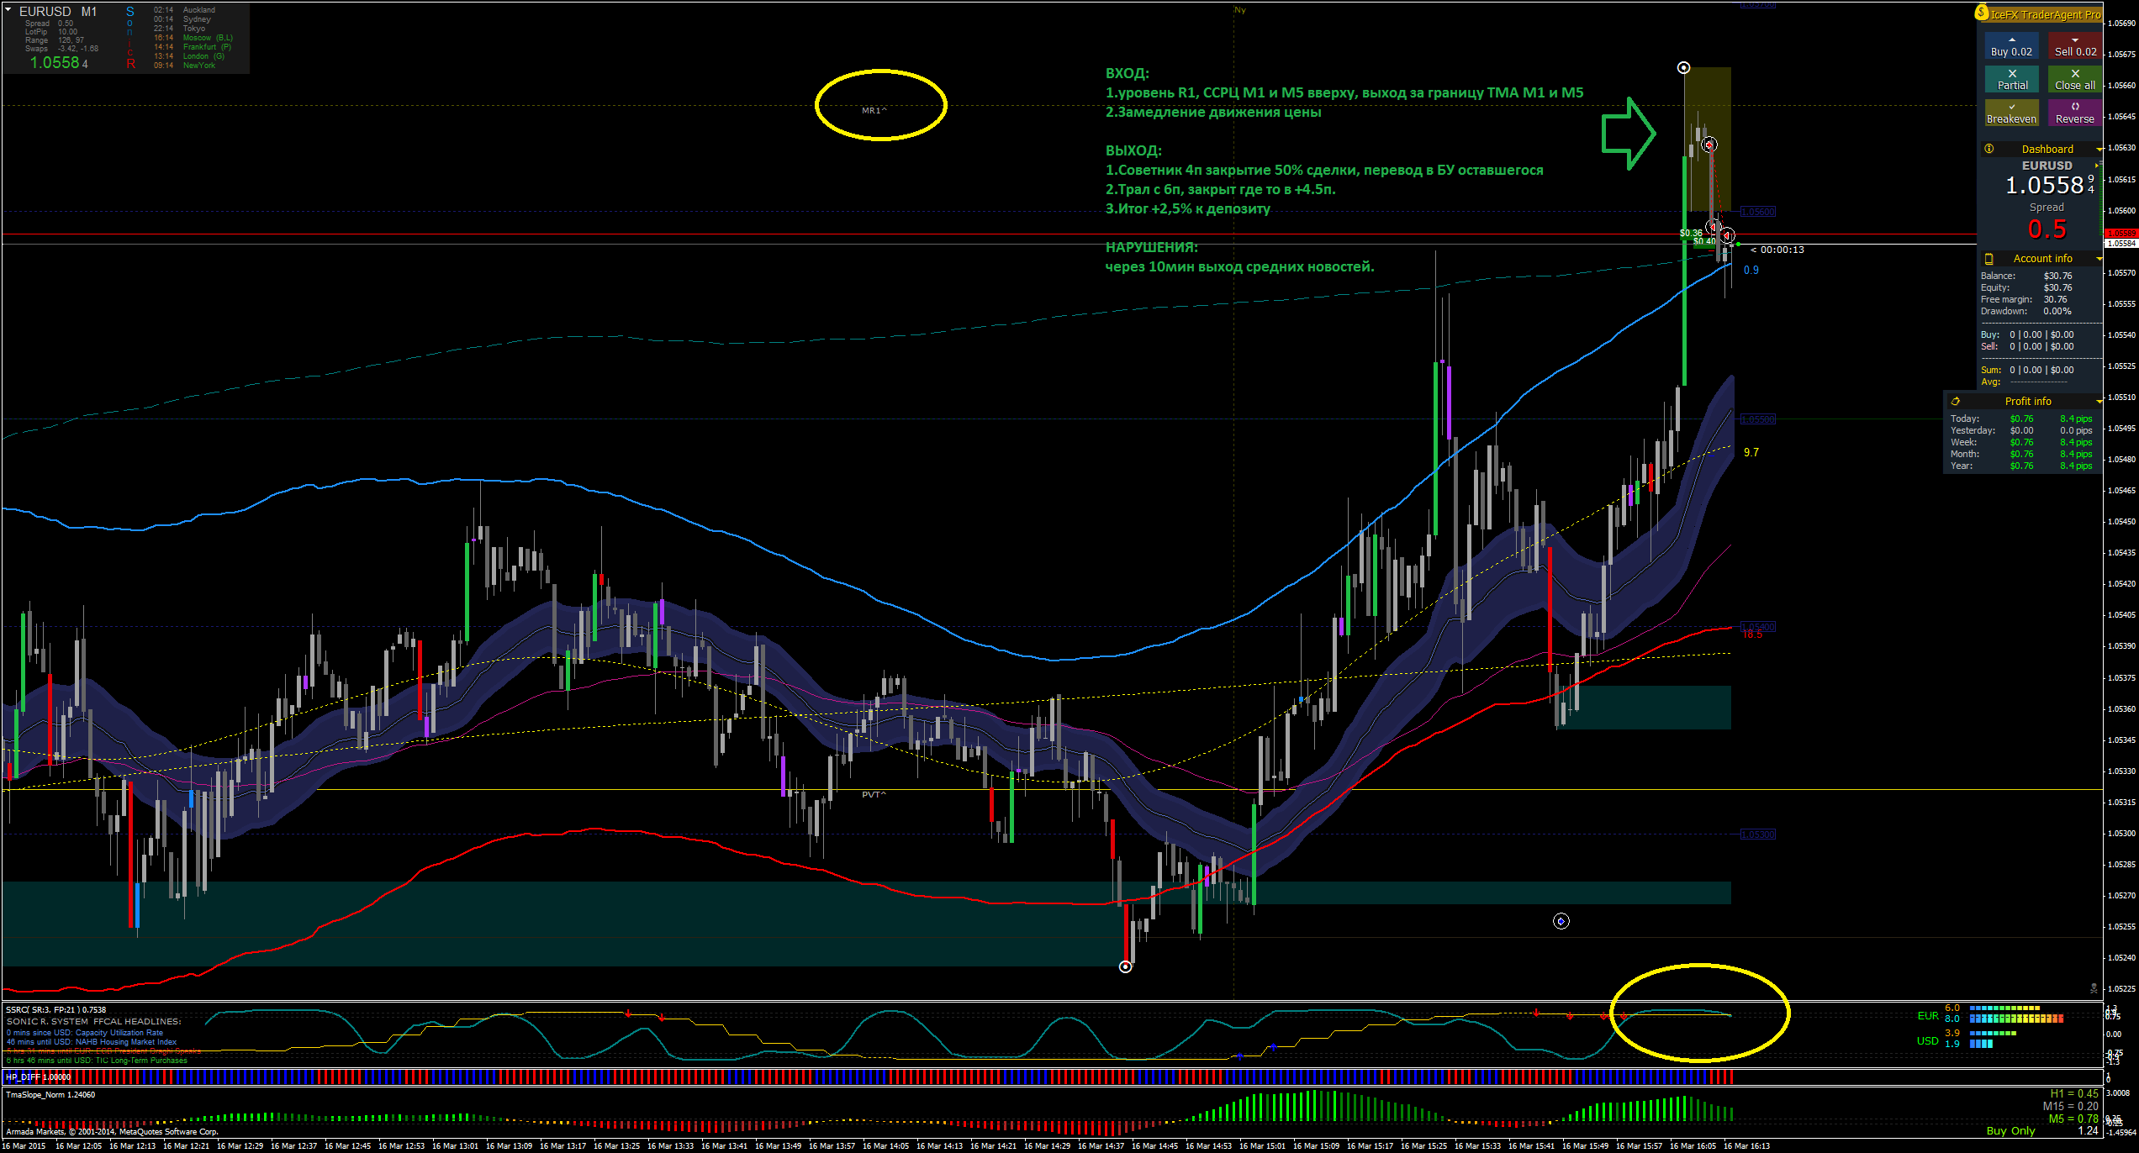This screenshot has width=2139, height=1153.
Task: Click the Yesterday profit row $0.00
Action: click(x=2021, y=430)
